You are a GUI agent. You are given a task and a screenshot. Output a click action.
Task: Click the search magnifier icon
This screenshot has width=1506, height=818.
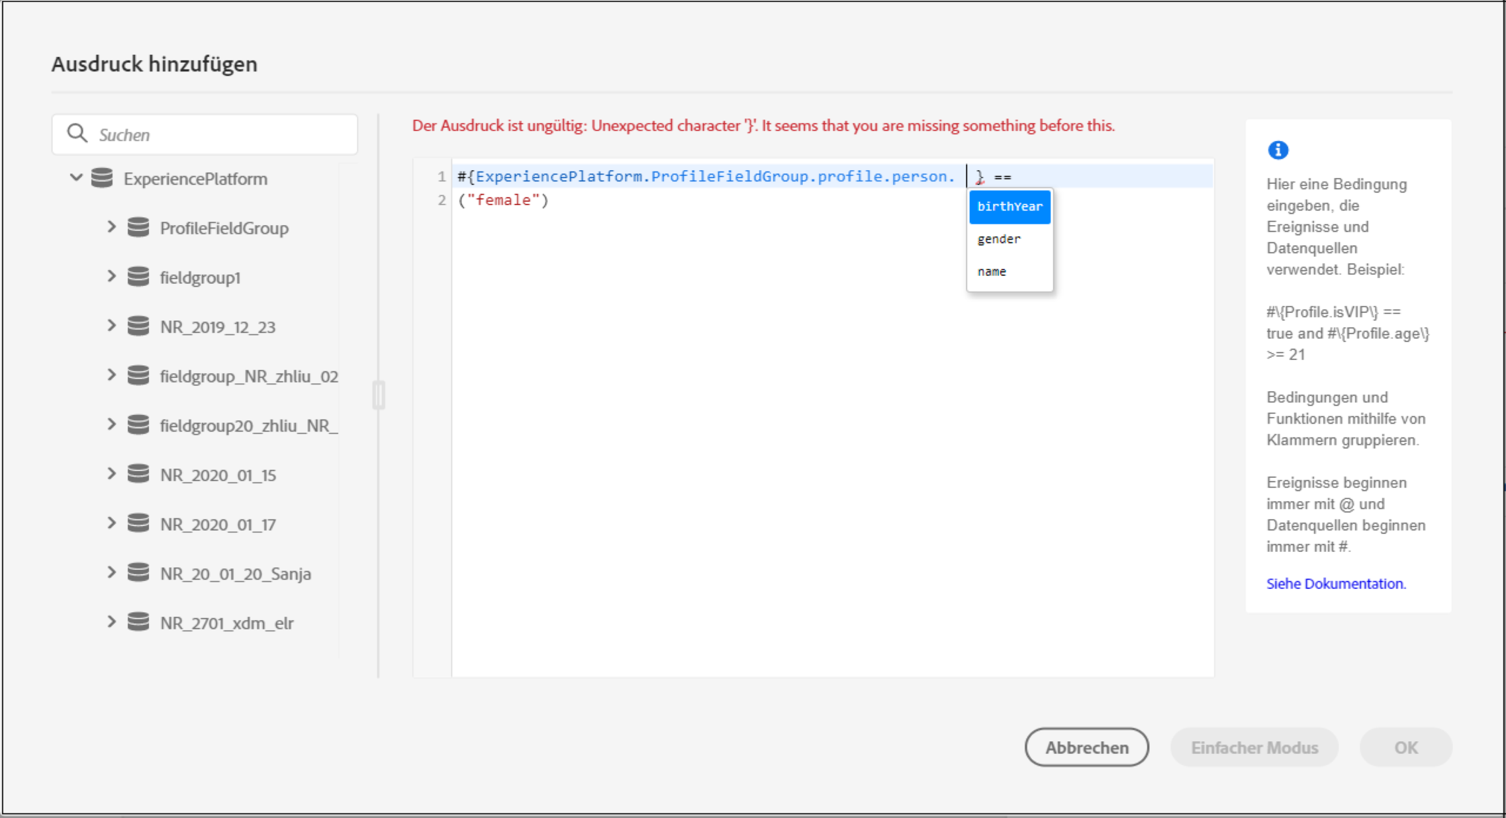(77, 134)
